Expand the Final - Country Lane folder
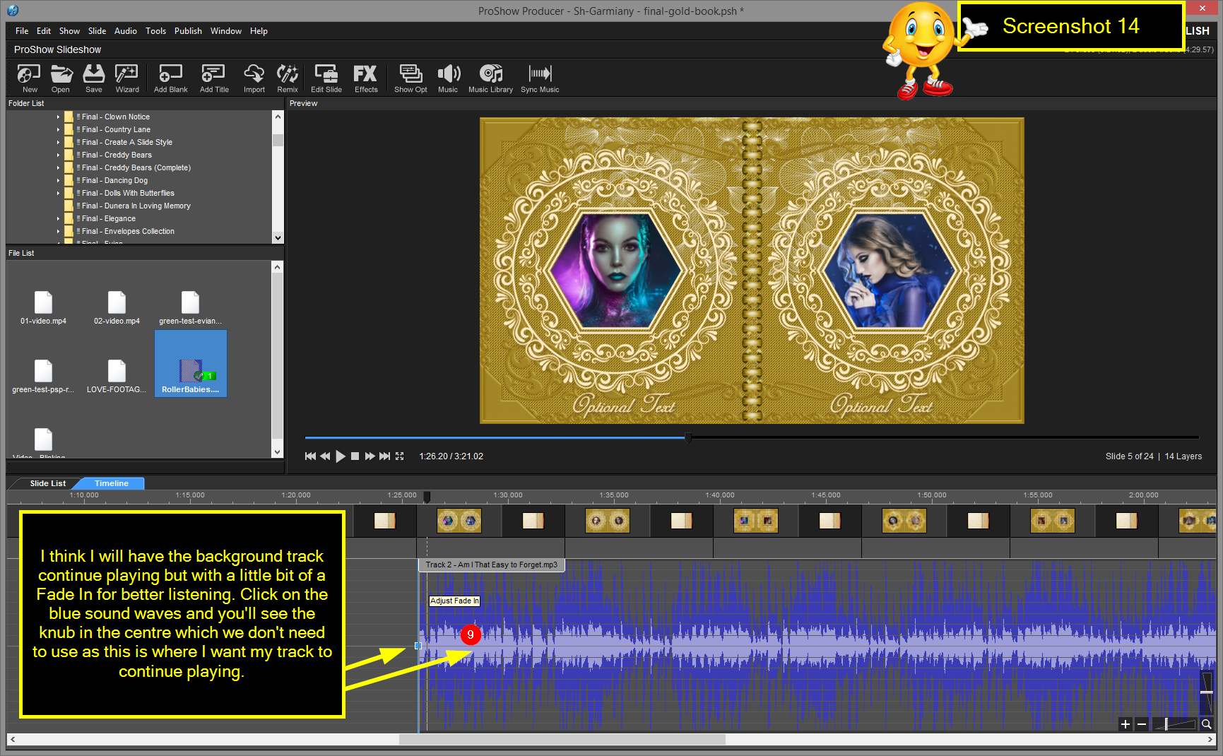Screen dimensions: 1223x756 pyautogui.click(x=58, y=130)
